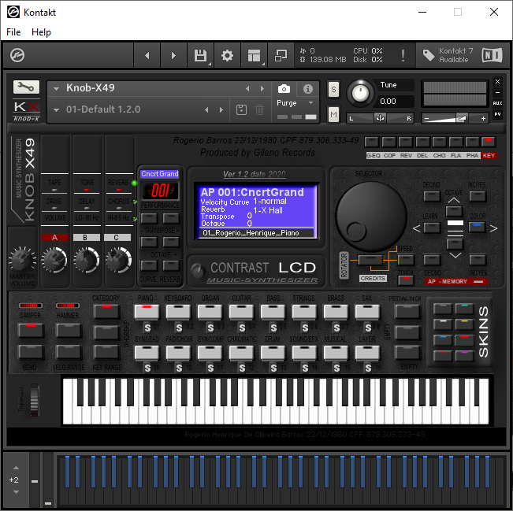513x511 pixels.
Task: Click the octave down chevron
Action: point(455,255)
